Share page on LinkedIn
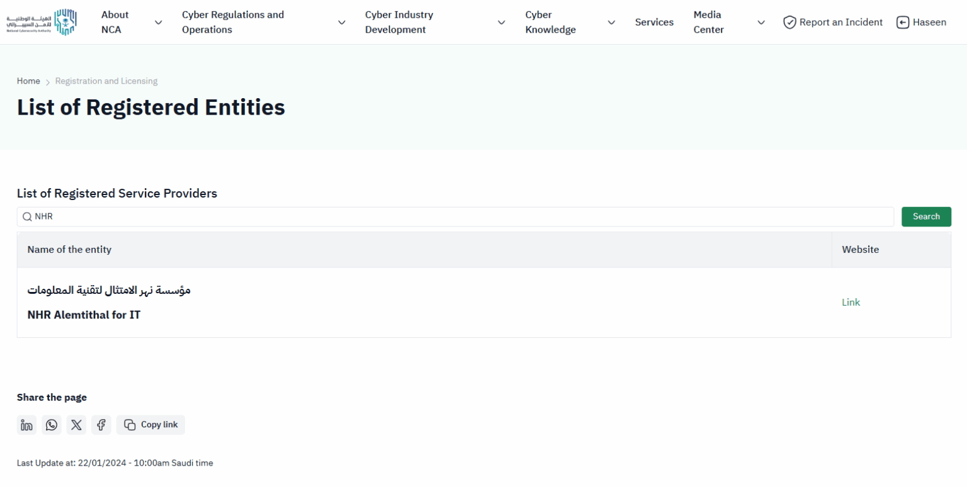This screenshot has height=487, width=967. tap(26, 425)
